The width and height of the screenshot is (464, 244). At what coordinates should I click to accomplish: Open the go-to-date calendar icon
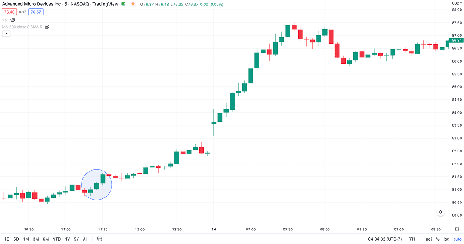pyautogui.click(x=100, y=239)
